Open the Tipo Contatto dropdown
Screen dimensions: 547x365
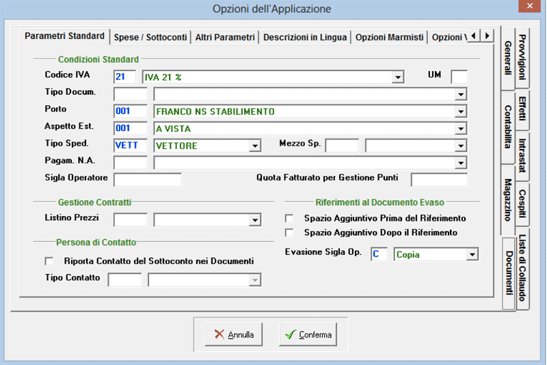[254, 280]
